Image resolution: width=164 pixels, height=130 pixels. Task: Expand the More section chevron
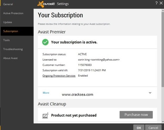tap(150, 93)
